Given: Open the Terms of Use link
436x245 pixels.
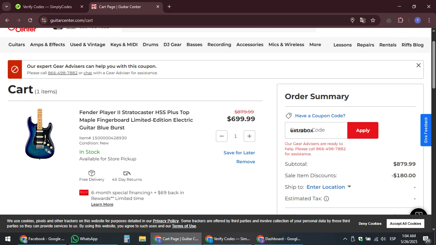Looking at the screenshot, I should tap(184, 226).
